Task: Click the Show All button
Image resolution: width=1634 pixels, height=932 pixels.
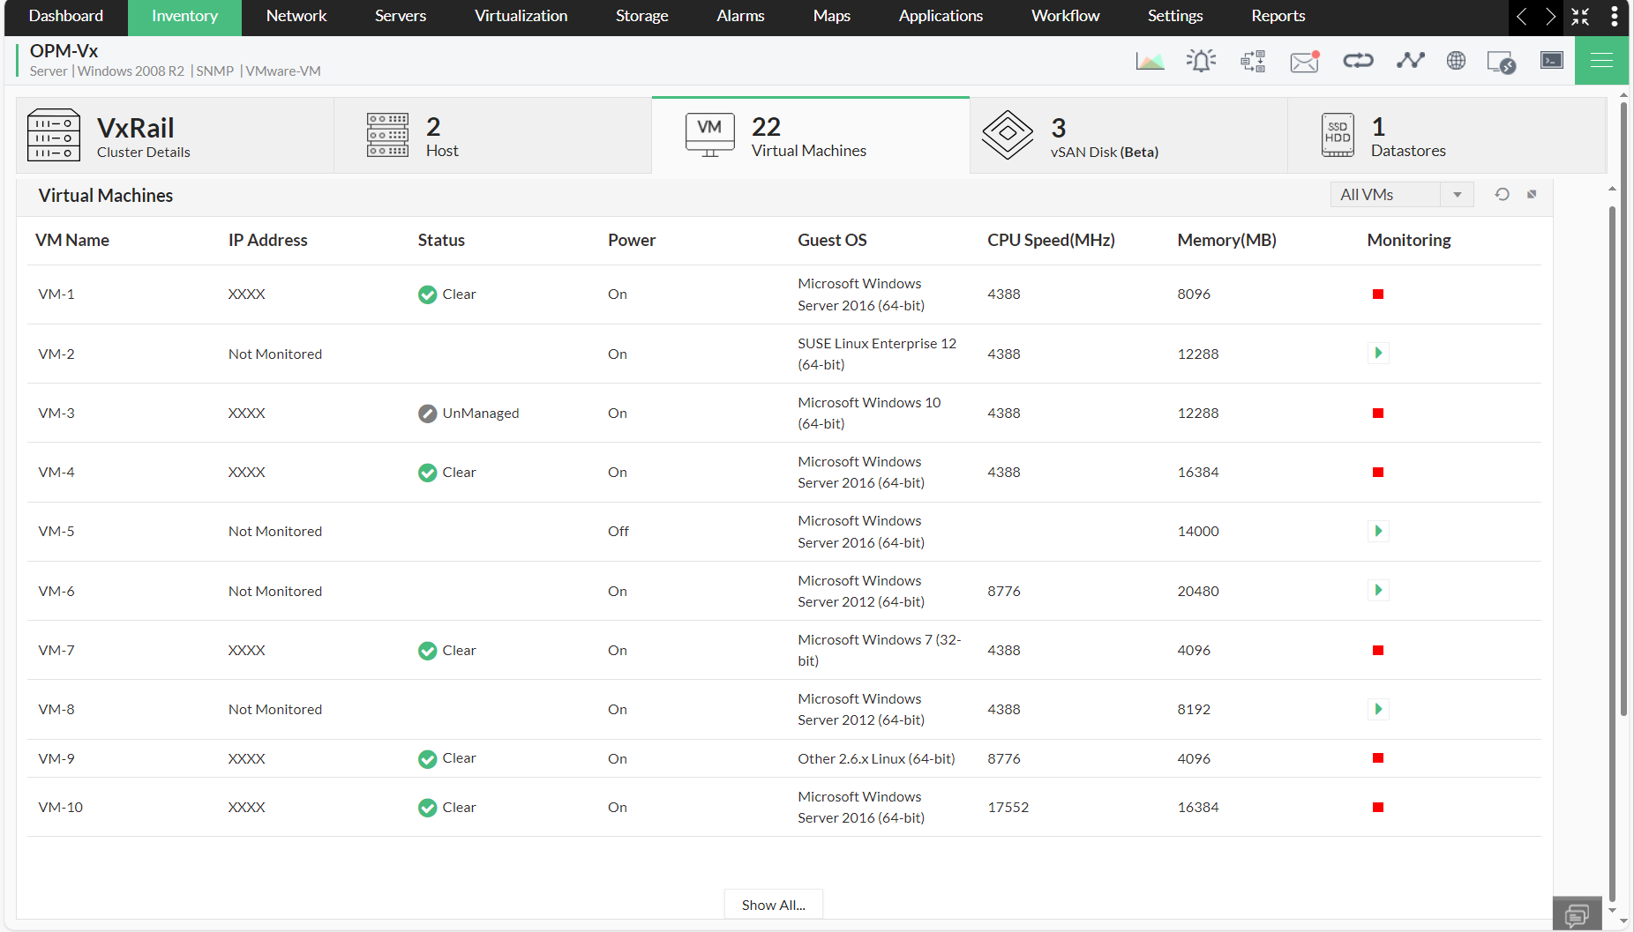Action: coord(773,904)
